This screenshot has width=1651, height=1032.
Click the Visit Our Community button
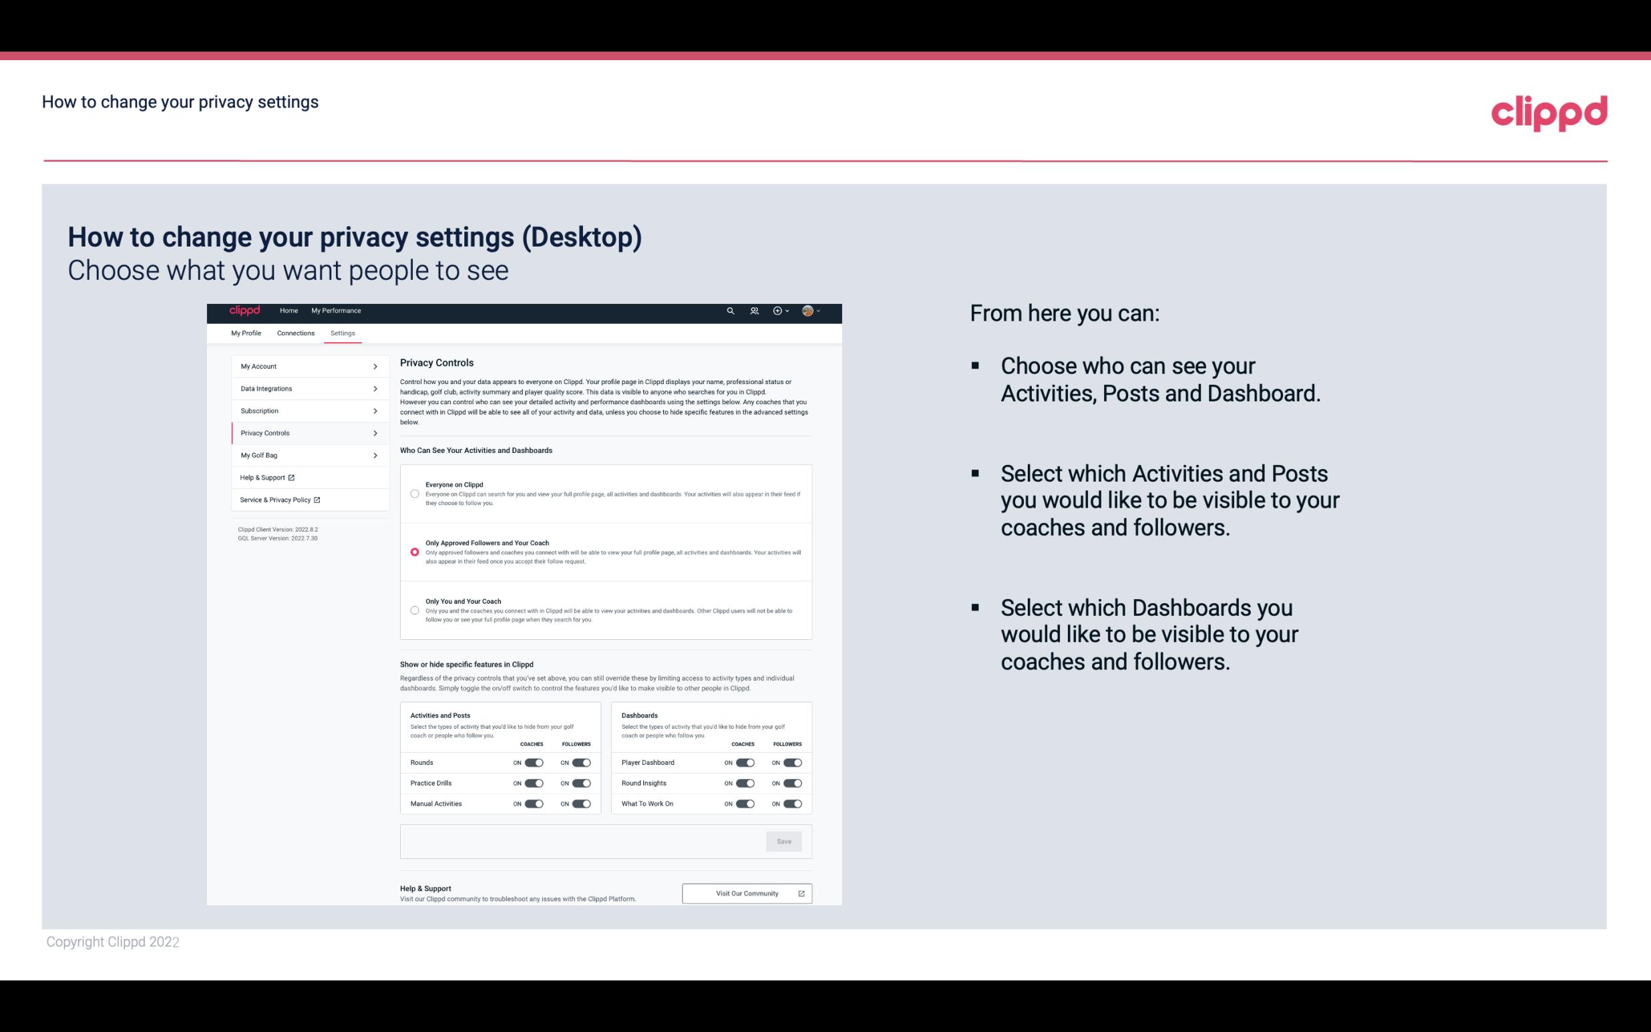click(745, 893)
